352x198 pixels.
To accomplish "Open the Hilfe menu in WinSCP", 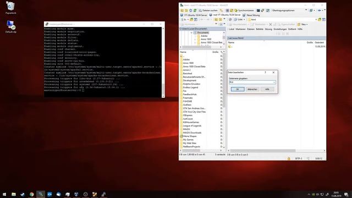I will tap(300, 29).
